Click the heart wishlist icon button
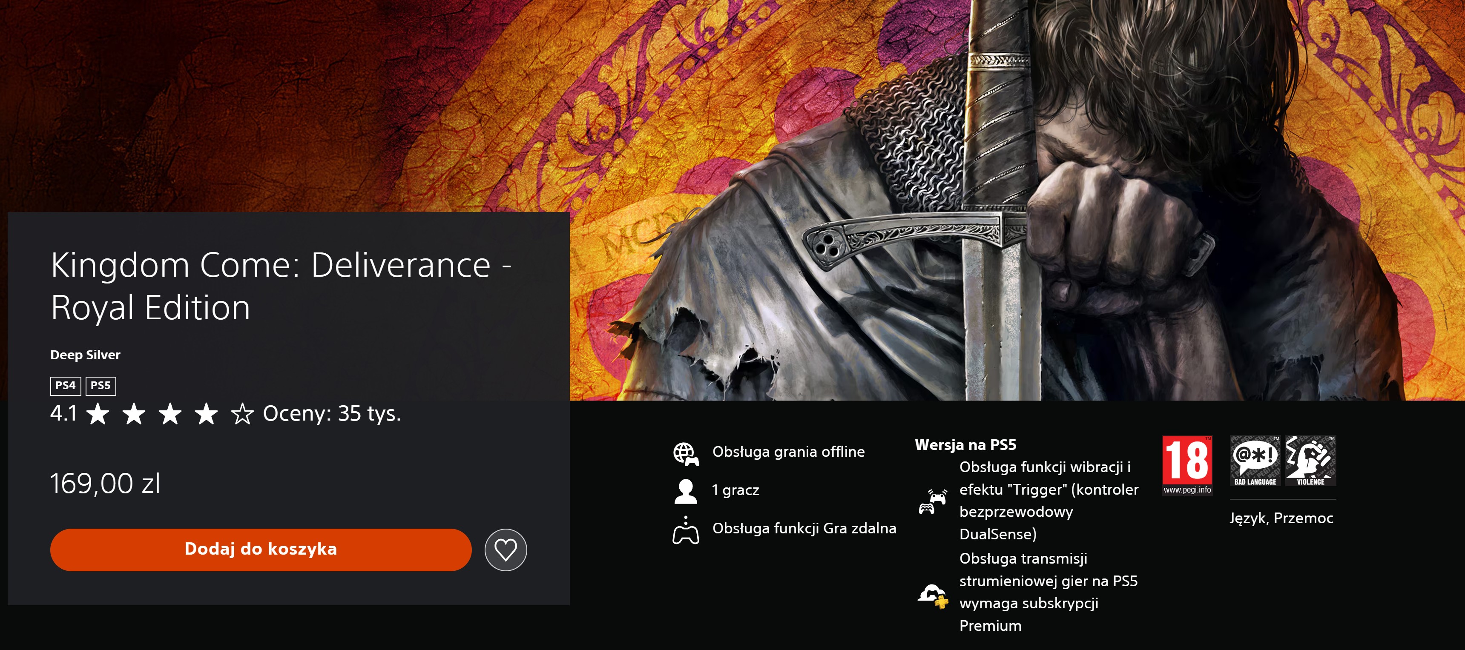Screen dimensions: 1465x650 pos(506,550)
